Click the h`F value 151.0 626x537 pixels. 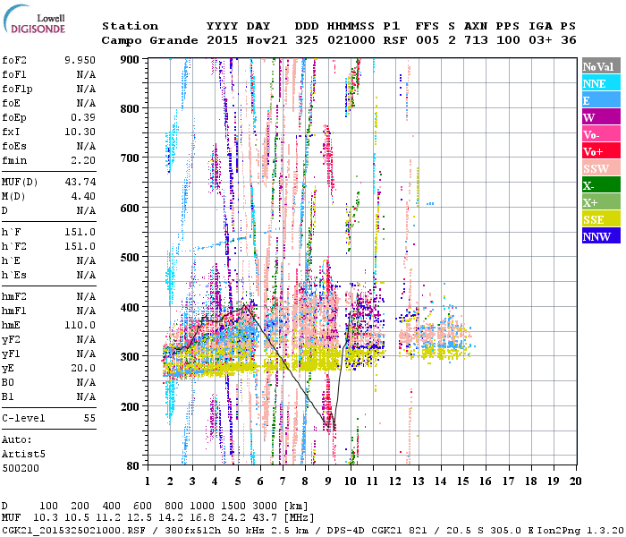[80, 232]
